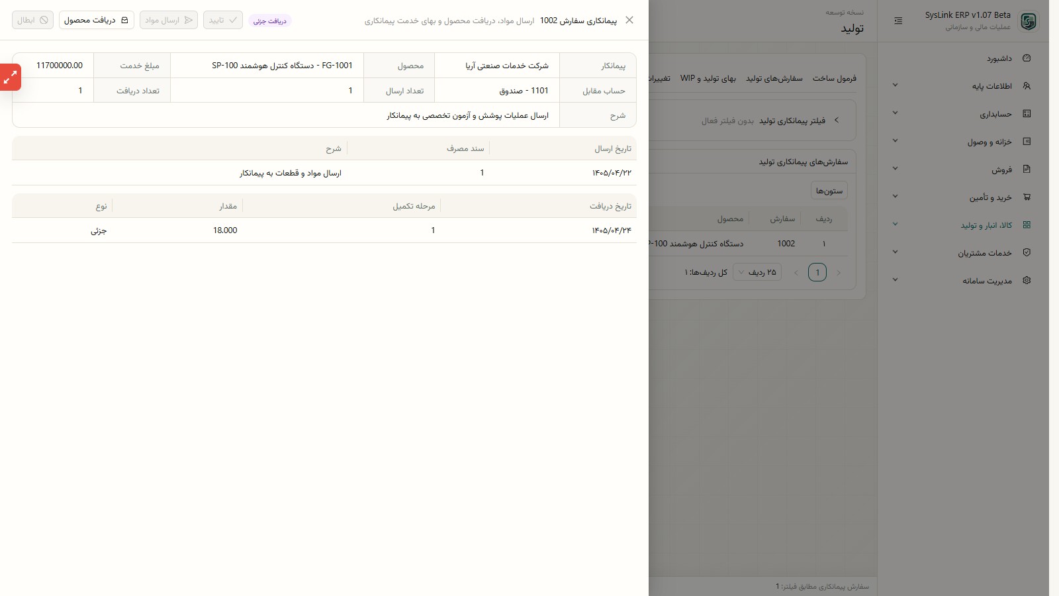
Task: Expand the حسابداری menu chevron
Action: coord(895,113)
